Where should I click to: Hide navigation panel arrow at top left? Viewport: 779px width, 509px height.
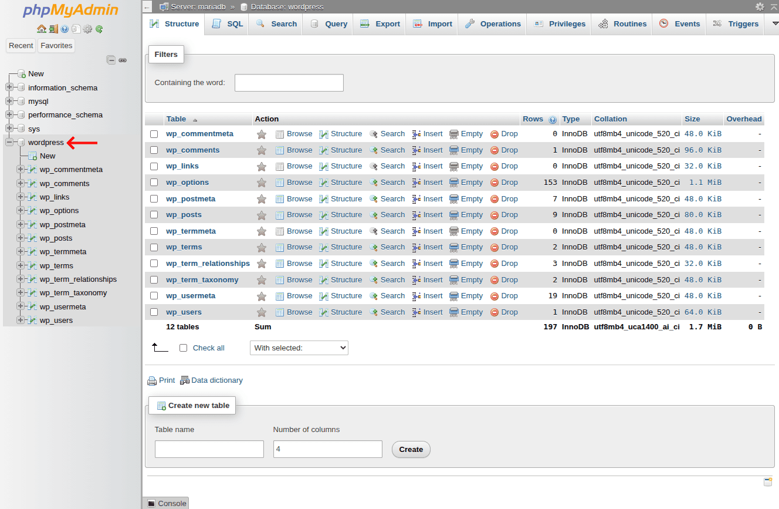147,6
